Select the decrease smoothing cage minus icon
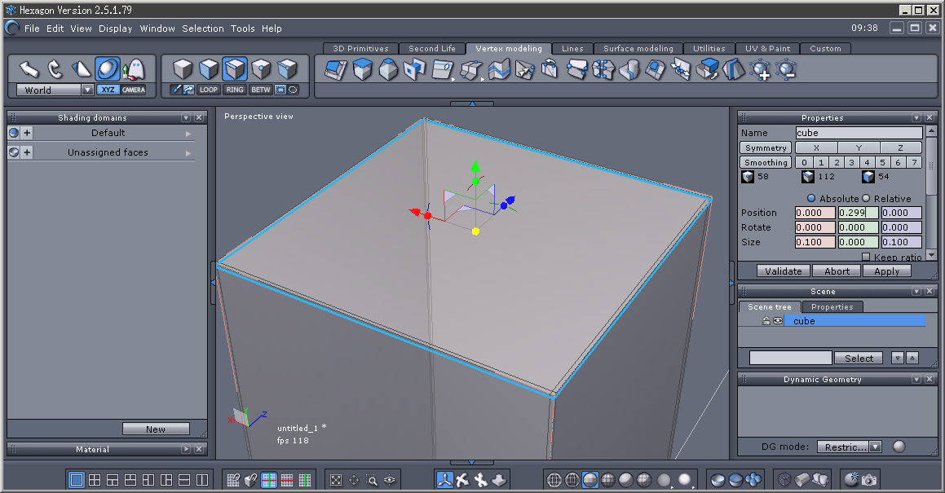Image resolution: width=945 pixels, height=493 pixels. point(787,69)
